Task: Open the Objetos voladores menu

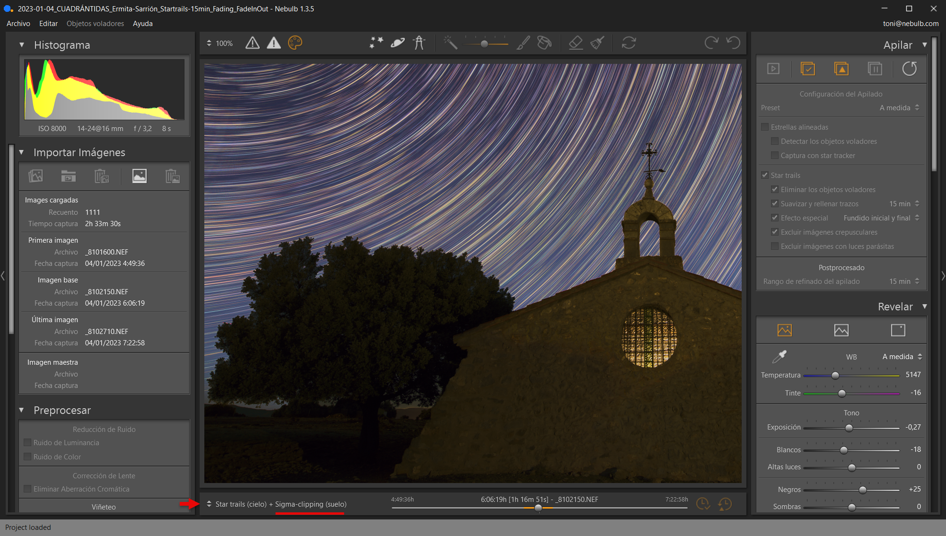Action: pos(95,23)
